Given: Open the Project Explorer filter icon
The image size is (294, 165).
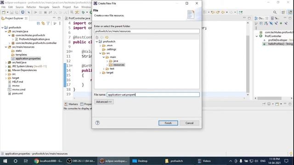Looking at the screenshot, I should pyautogui.click(x=48, y=23).
